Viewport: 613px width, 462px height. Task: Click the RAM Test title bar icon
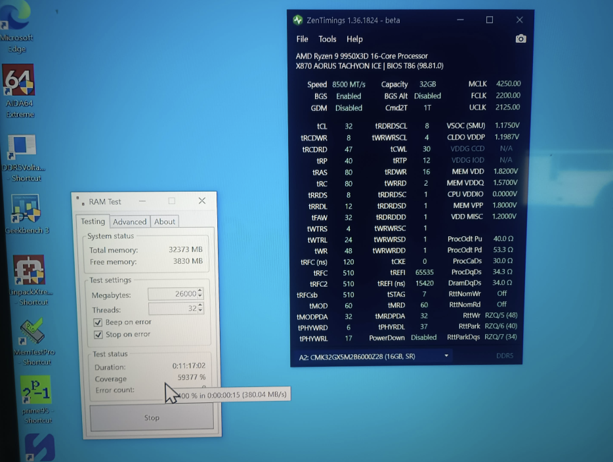tap(81, 201)
